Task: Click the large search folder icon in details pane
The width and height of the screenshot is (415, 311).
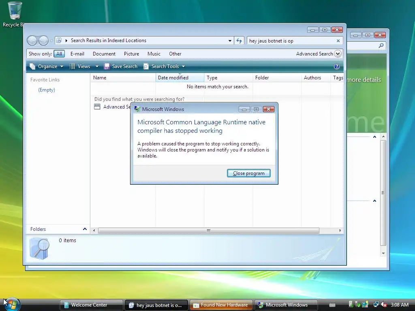Action: coord(39,248)
